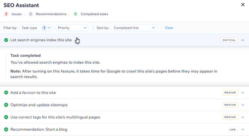Click the Medium badge on favicon row

230,92
